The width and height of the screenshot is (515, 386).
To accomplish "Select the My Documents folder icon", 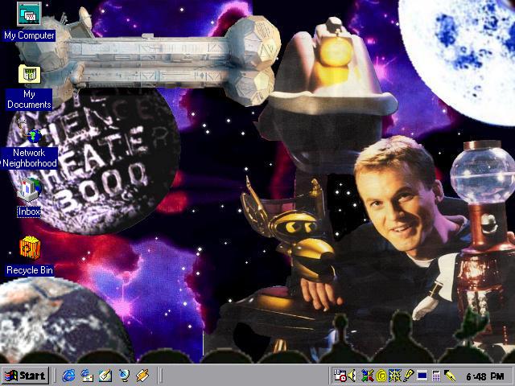I will pyautogui.click(x=30, y=74).
